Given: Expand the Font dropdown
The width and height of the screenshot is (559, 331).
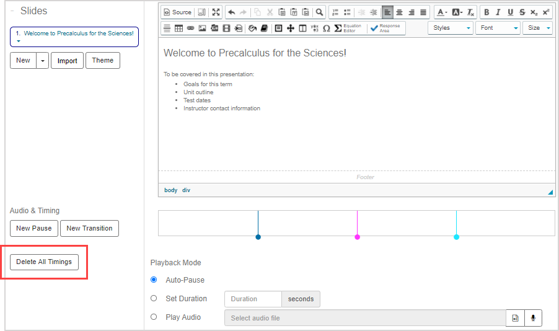Looking at the screenshot, I should point(498,28).
